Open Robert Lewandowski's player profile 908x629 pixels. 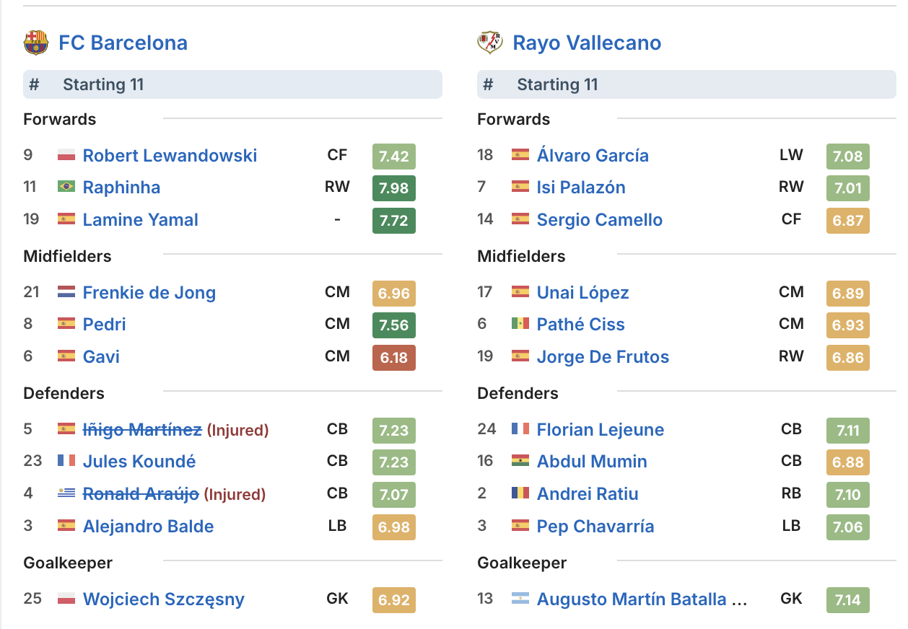pyautogui.click(x=170, y=155)
